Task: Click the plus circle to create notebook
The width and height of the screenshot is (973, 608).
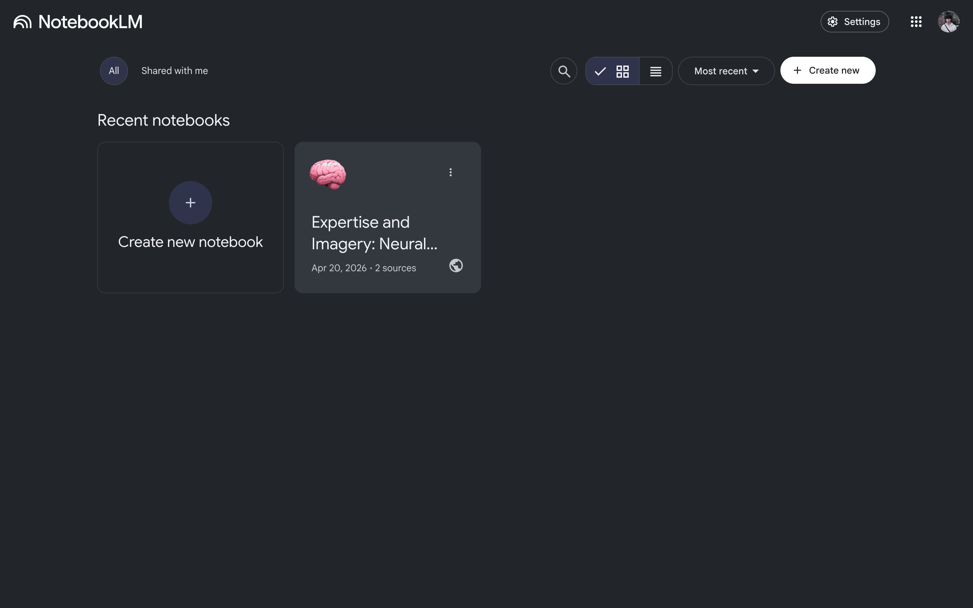Action: tap(191, 202)
